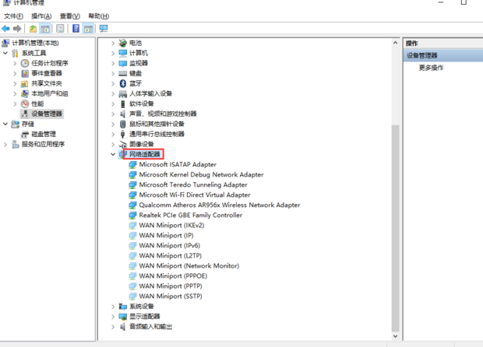Click the Back arrow in the toolbar

pos(6,29)
